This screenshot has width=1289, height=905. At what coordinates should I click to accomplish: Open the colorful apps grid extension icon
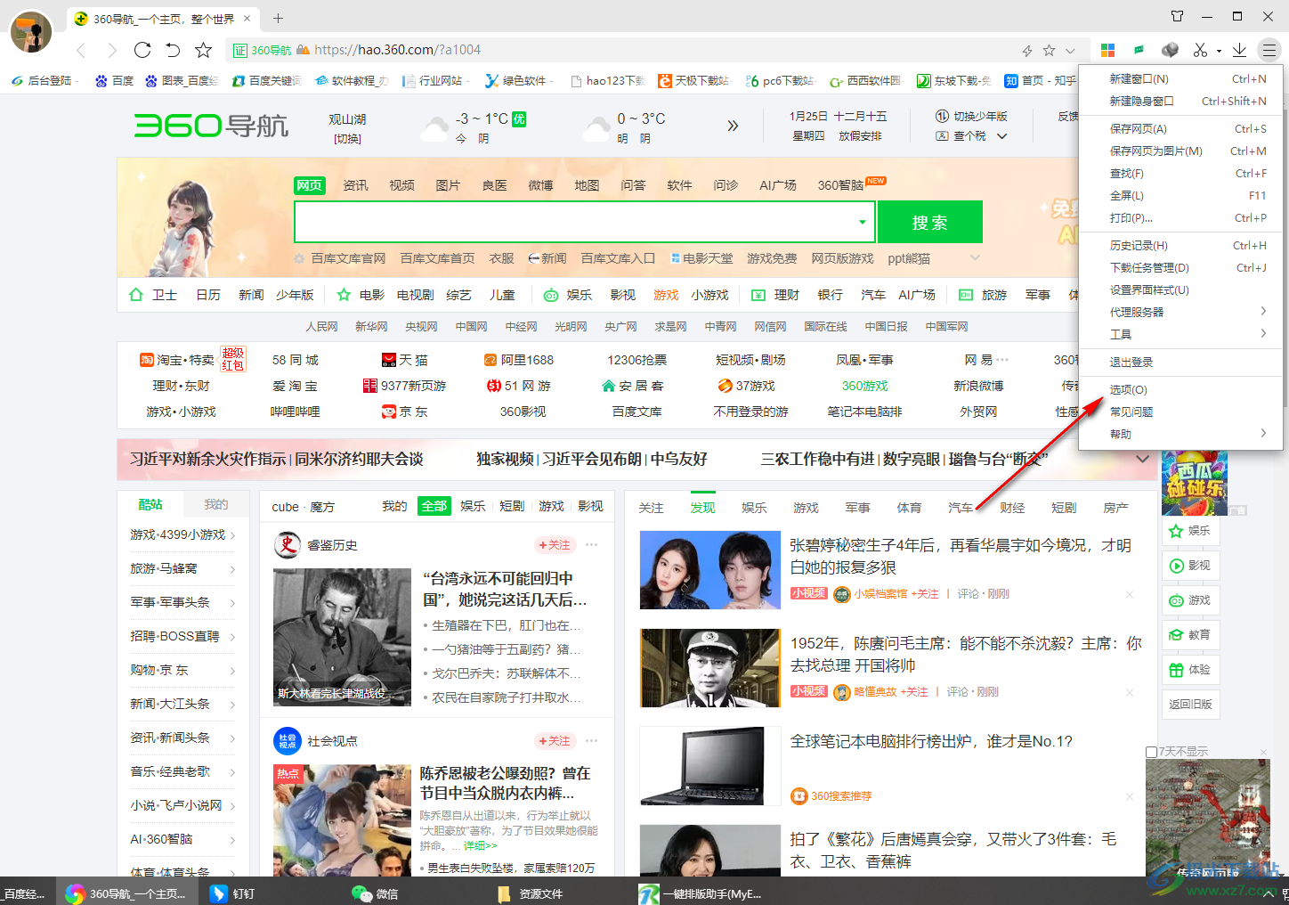click(1107, 50)
